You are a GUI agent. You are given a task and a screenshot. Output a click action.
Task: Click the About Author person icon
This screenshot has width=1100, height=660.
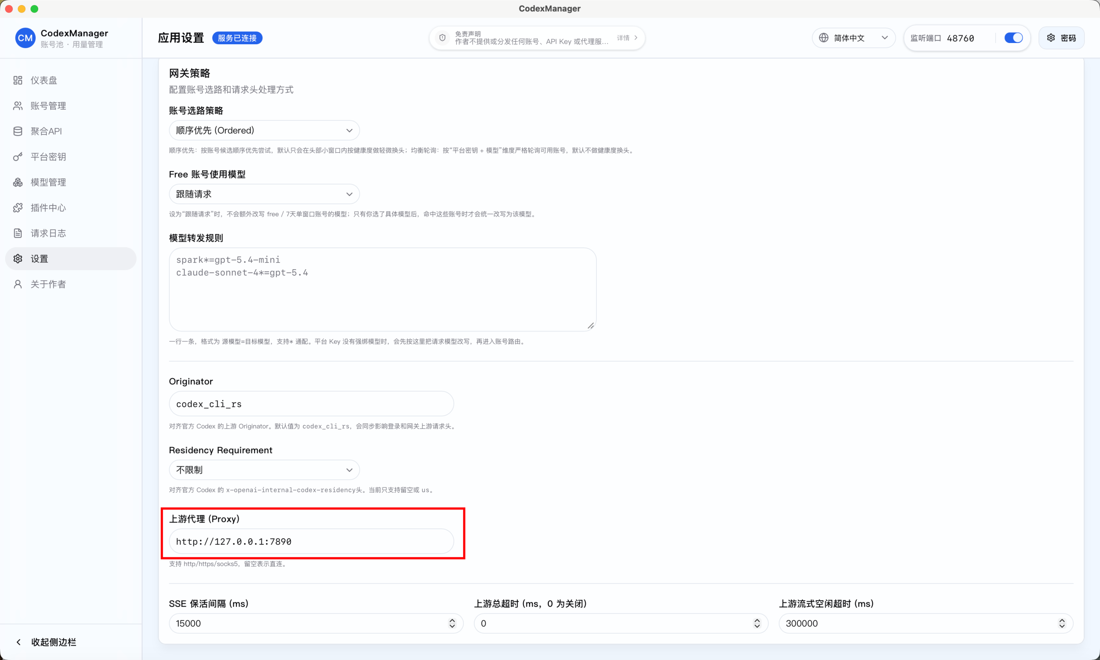tap(18, 284)
